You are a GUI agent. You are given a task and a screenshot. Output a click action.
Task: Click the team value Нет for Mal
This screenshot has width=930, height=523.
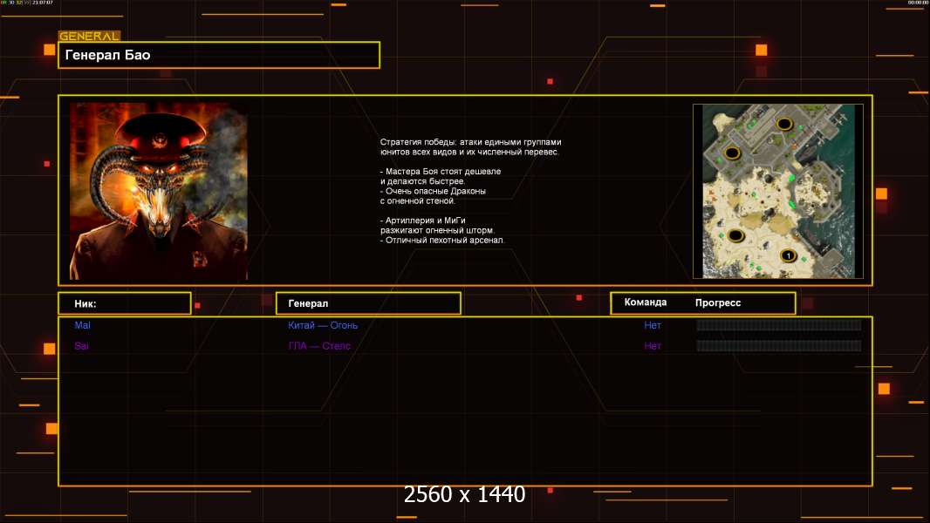tap(653, 325)
